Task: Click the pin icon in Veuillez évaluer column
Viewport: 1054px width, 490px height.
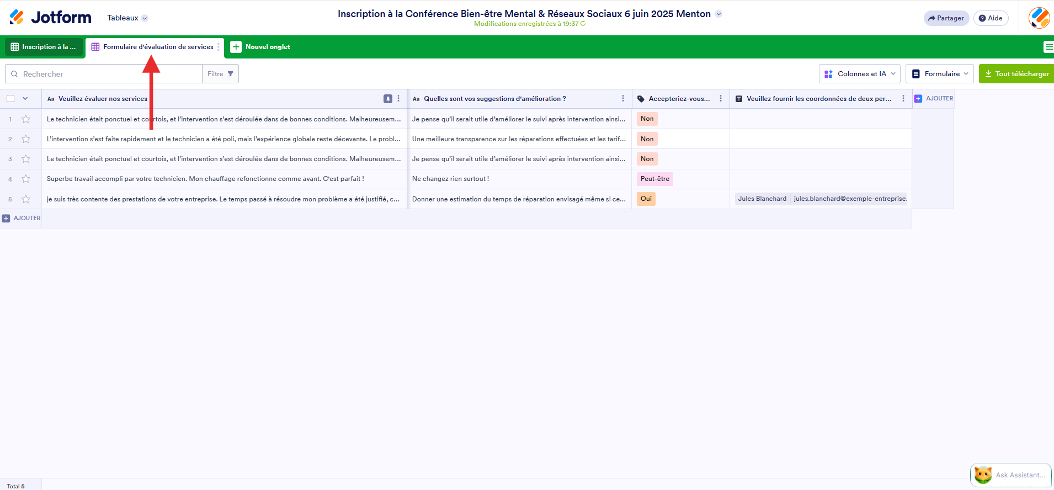Action: [x=388, y=99]
